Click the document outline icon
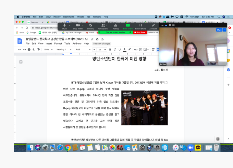Image resolution: width=233 pixels, height=168 pixels. coord(21,62)
